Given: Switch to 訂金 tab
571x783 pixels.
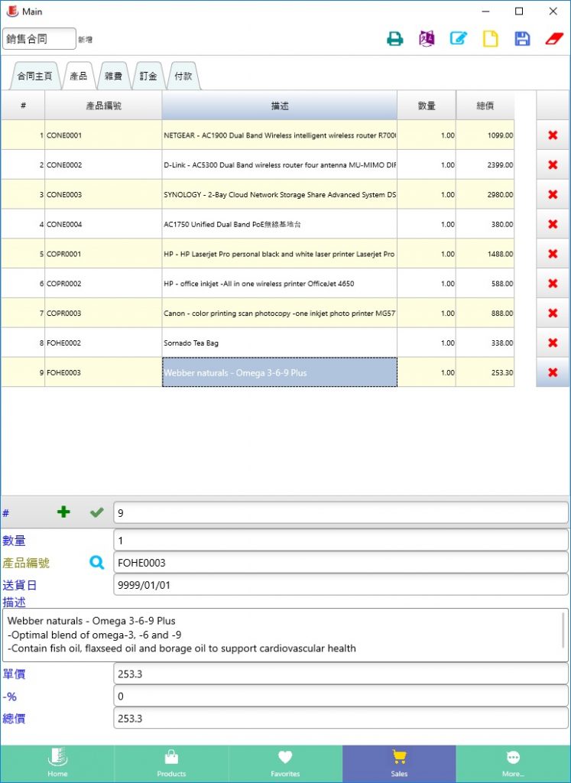Looking at the screenshot, I should [x=148, y=76].
